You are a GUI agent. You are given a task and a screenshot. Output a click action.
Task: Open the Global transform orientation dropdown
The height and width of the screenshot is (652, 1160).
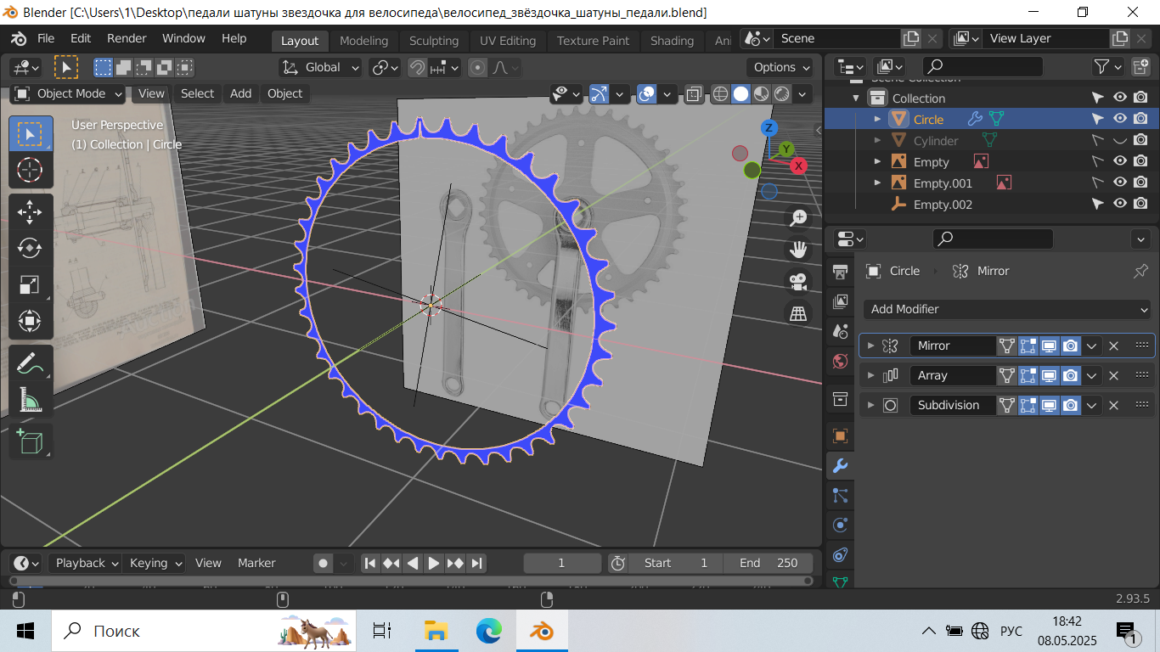click(321, 67)
